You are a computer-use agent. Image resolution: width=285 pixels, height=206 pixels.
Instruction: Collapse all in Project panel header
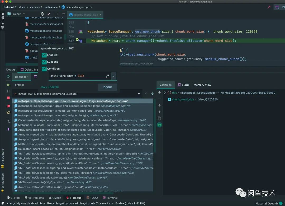[49, 14]
